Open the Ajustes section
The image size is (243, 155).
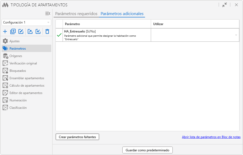(x=15, y=41)
